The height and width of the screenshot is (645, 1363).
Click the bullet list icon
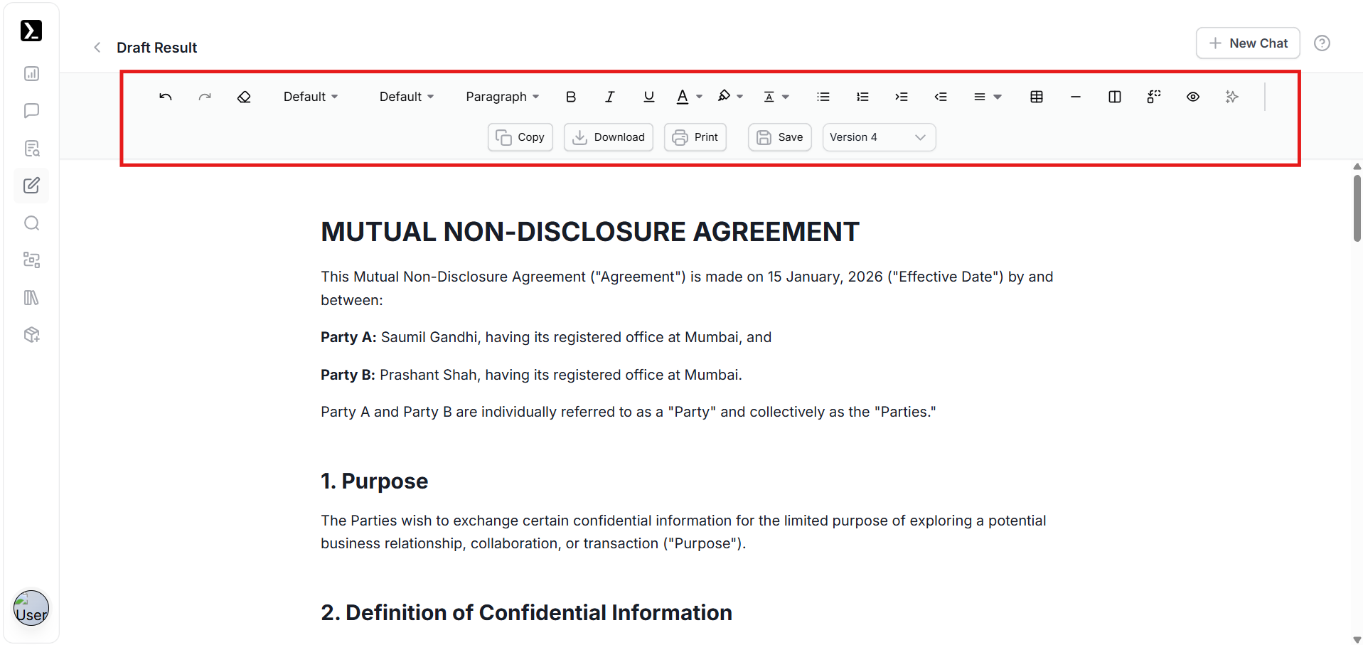[823, 97]
